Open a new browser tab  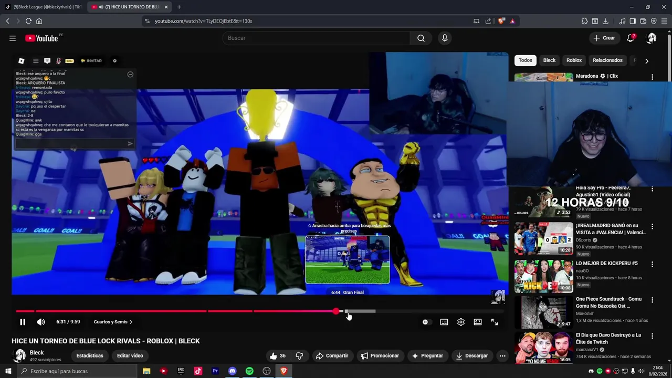pos(179,7)
